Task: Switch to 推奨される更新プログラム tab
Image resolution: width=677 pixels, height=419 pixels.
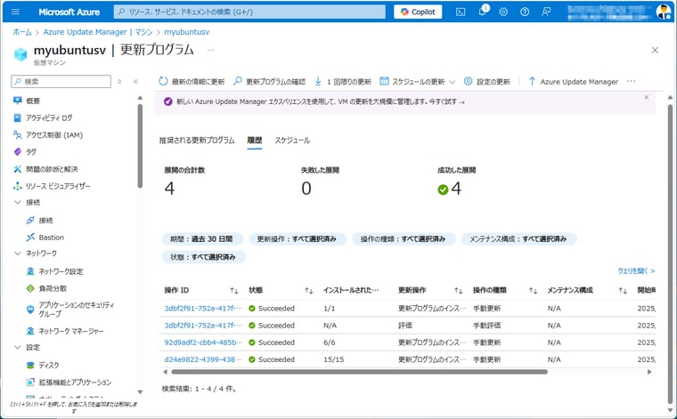Action: pyautogui.click(x=197, y=140)
